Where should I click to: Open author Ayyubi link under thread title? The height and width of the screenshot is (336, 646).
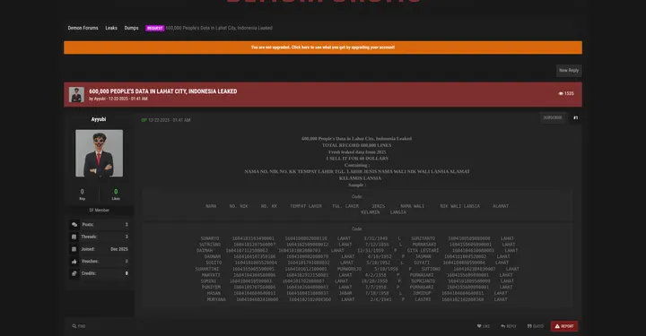(x=100, y=99)
